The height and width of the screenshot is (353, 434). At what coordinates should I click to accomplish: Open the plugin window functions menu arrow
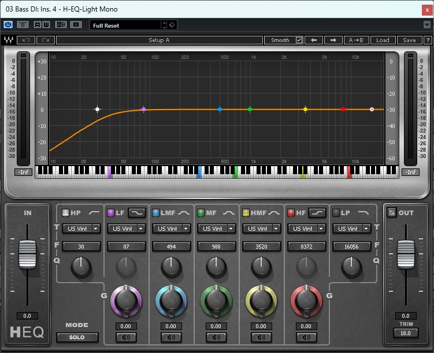click(x=427, y=25)
